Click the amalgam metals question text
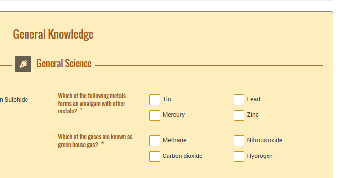 [92, 104]
